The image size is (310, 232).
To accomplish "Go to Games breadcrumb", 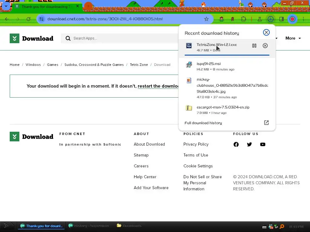I will (x=53, y=65).
